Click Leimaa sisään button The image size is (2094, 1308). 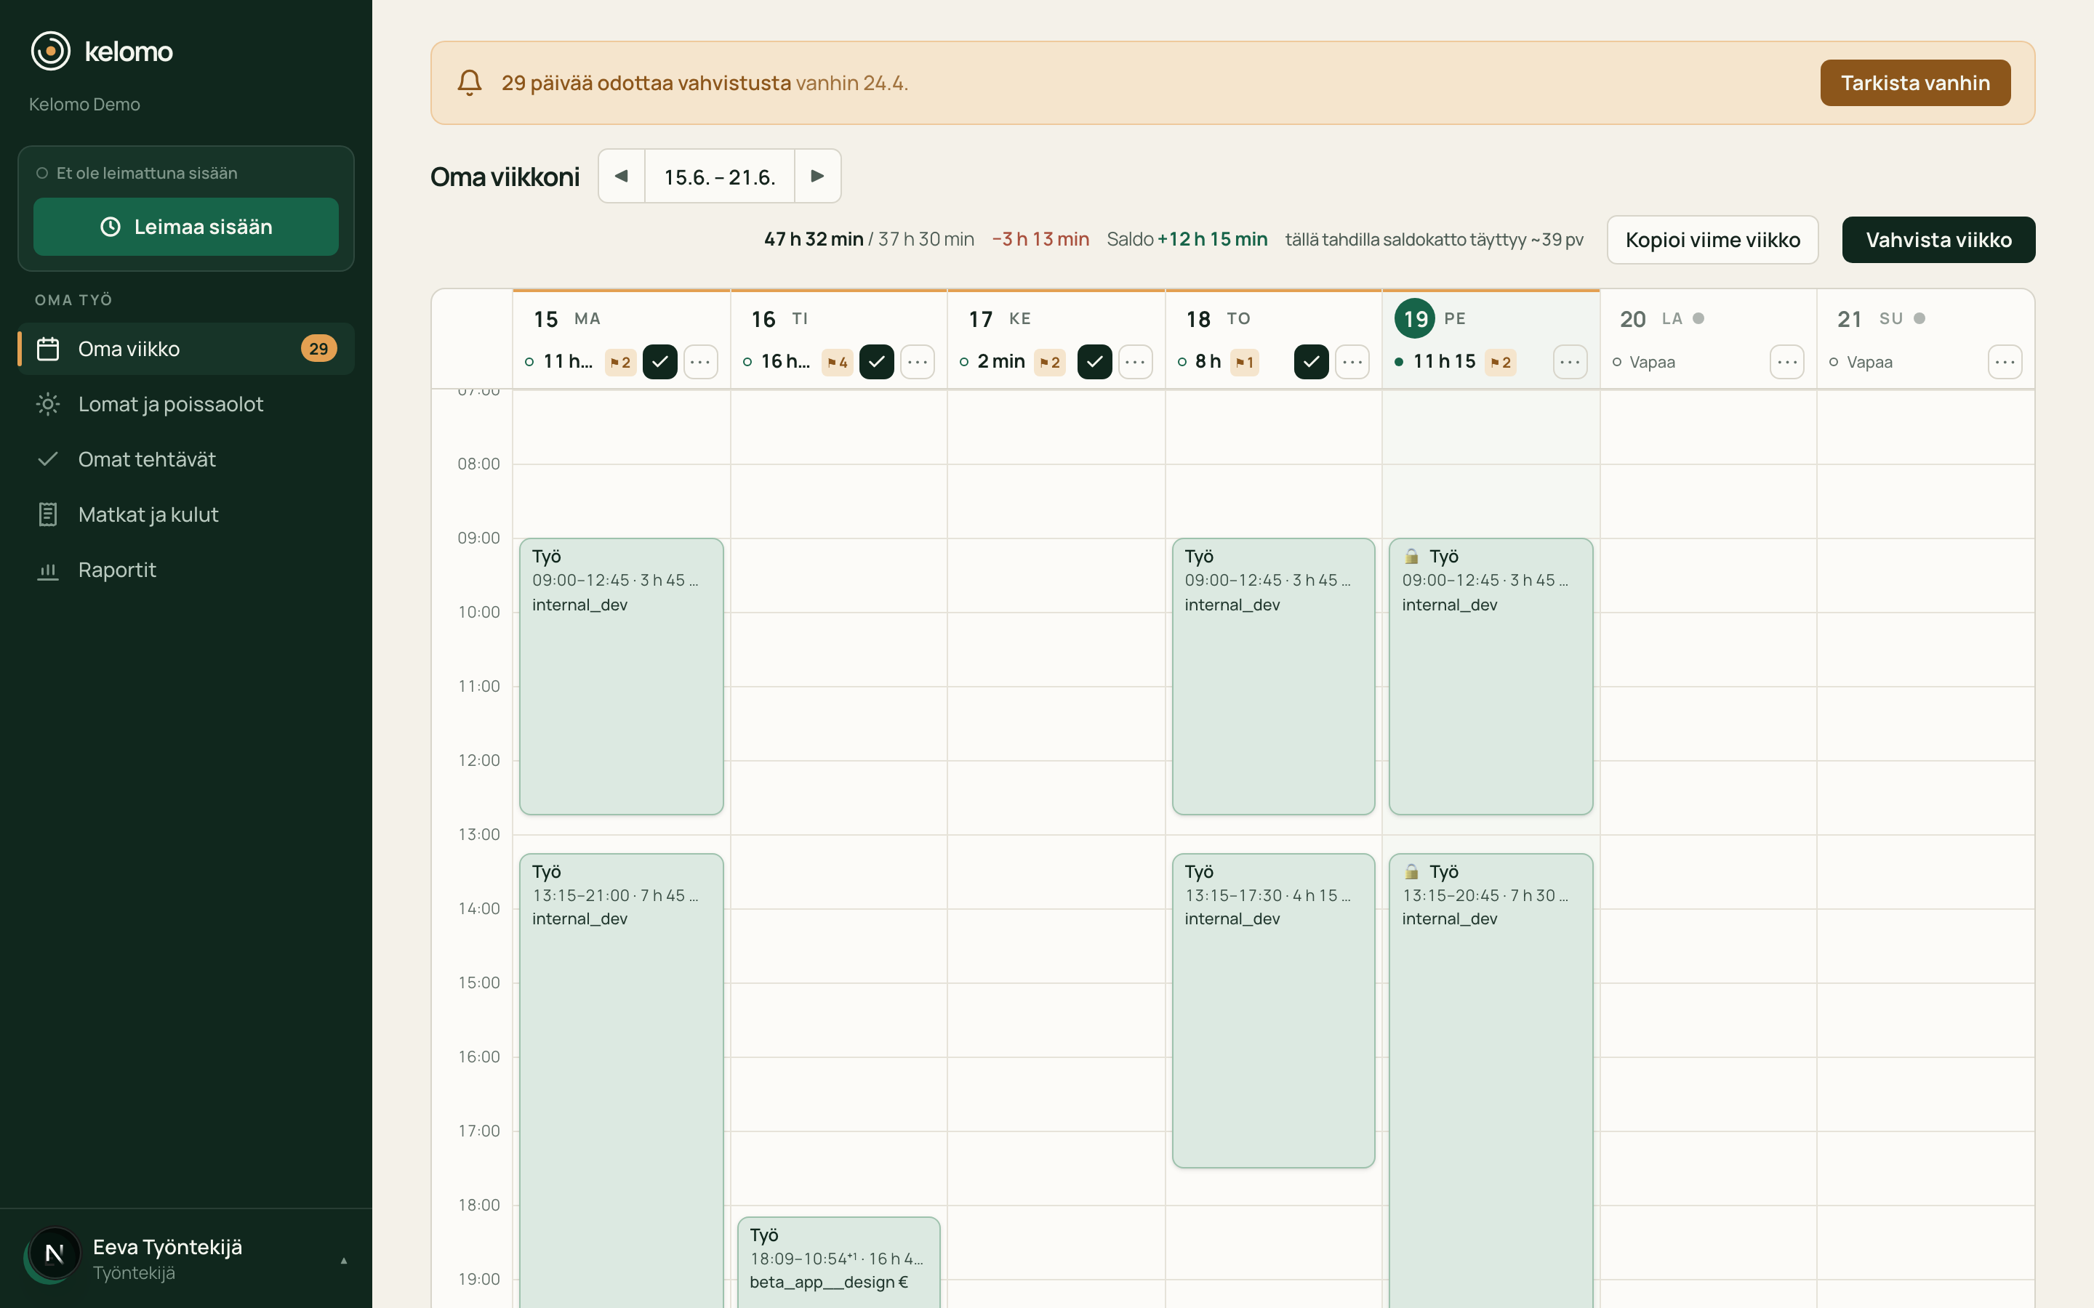[186, 227]
